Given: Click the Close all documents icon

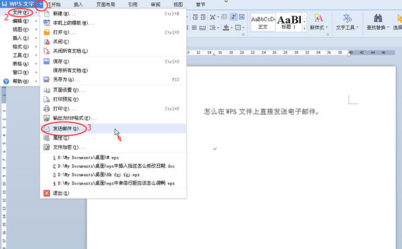Looking at the screenshot, I should (47, 51).
